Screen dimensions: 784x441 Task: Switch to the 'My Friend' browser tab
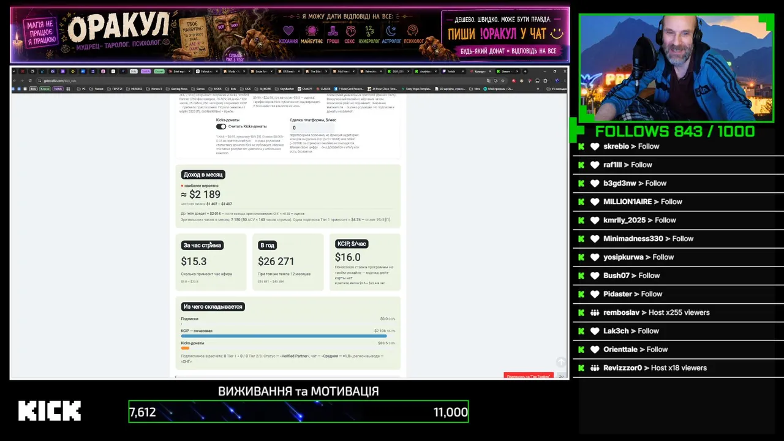tap(344, 72)
